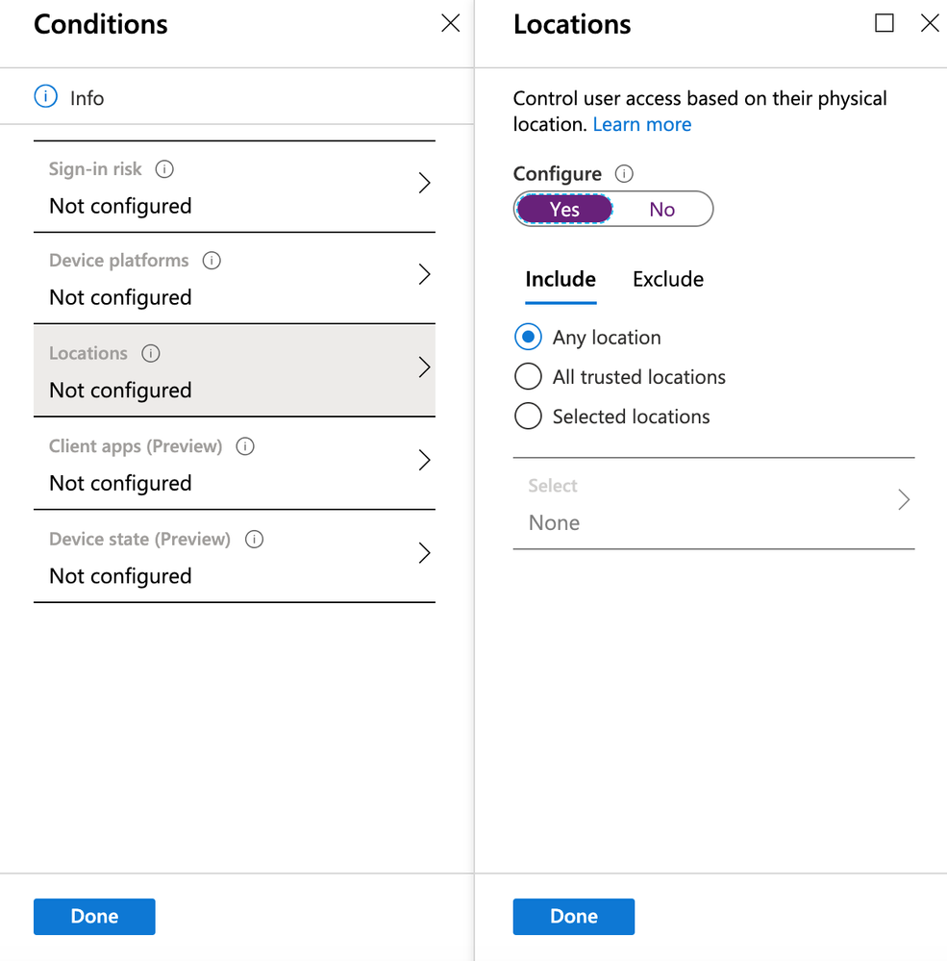Maximize the Locations panel
947x961 pixels.
pos(885,24)
